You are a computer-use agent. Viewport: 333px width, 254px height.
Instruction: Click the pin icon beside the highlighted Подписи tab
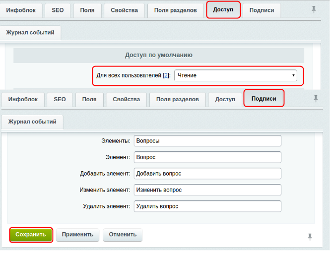click(316, 99)
